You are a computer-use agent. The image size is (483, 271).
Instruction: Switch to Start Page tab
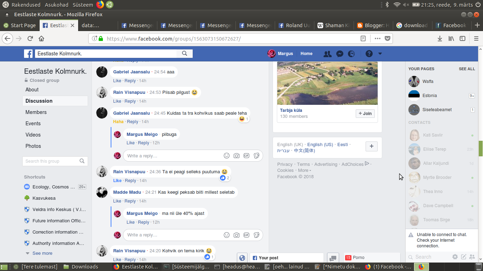coord(20,25)
